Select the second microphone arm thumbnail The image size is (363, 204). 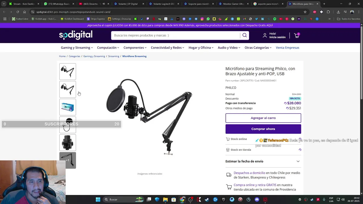67,89
